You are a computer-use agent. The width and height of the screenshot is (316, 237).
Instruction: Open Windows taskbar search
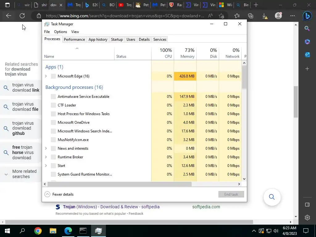pyautogui.click(x=22, y=231)
